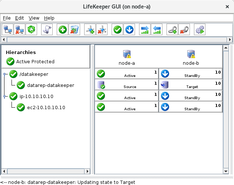Image resolution: width=234 pixels, height=185 pixels.
Task: Select ip-10.10.10.10 in the hierarchy tree
Action: [x=36, y=97]
